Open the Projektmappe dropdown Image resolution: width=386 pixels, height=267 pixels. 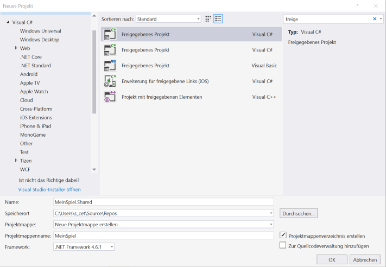click(x=163, y=224)
